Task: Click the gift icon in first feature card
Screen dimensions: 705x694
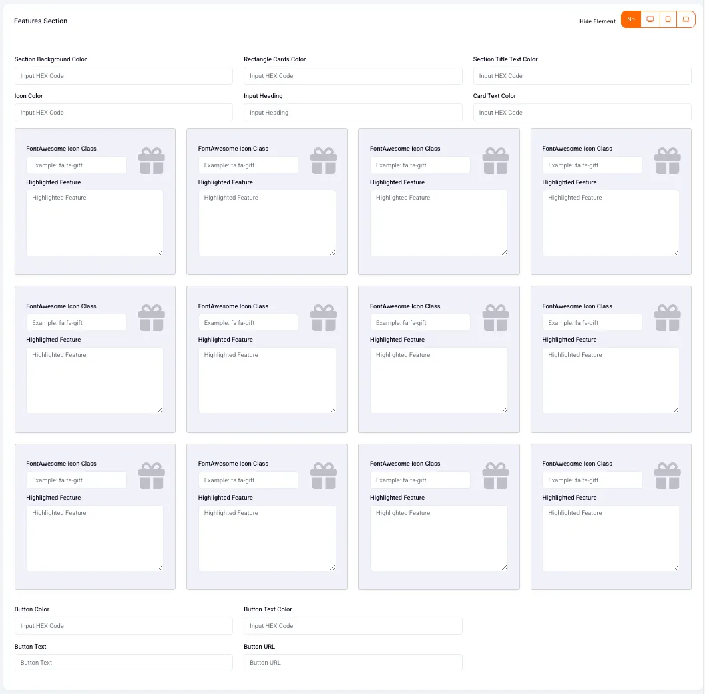Action: point(152,161)
